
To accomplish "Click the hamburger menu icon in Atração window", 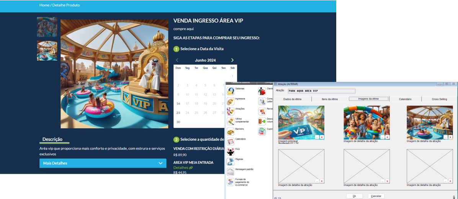I will pos(275,84).
